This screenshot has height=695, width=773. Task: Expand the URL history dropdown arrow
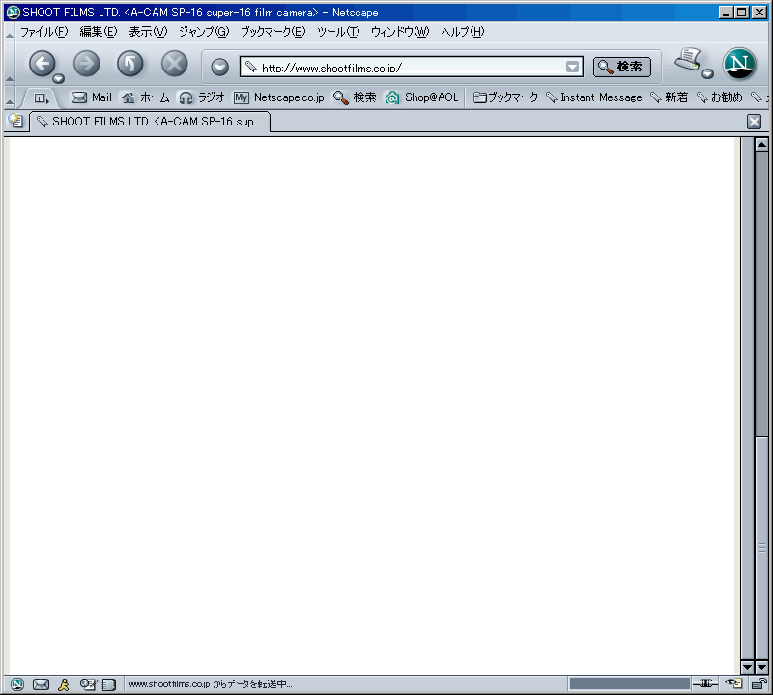click(572, 67)
